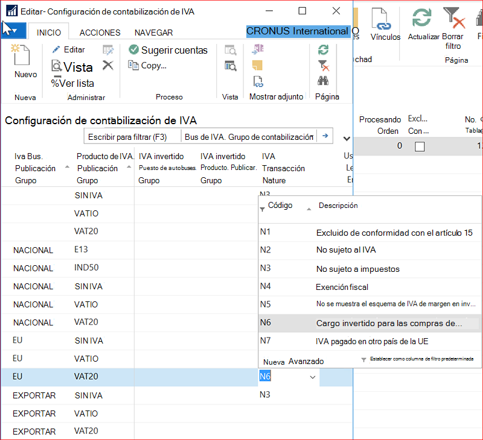The height and width of the screenshot is (440, 483).
Task: Click Nueva in the dropdown footer
Action: pos(273,362)
